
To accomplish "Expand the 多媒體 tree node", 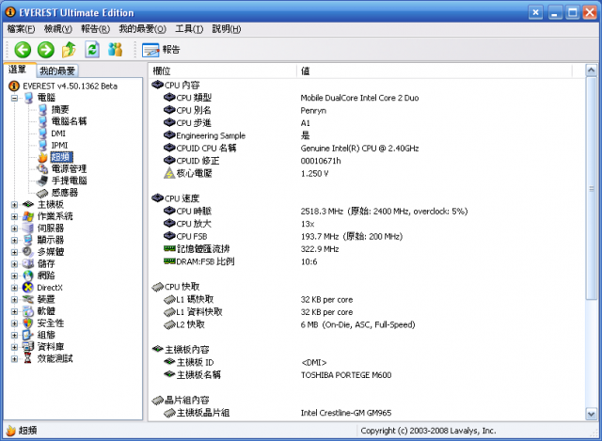I will [x=14, y=253].
